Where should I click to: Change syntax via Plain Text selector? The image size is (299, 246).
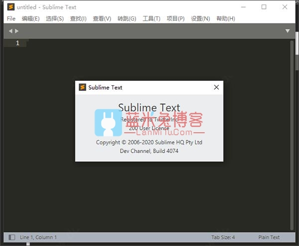[269, 238]
